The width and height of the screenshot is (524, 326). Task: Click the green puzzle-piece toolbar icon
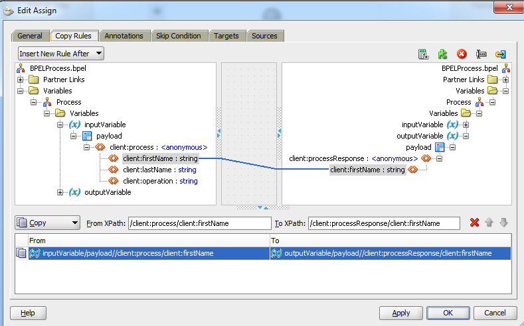442,54
